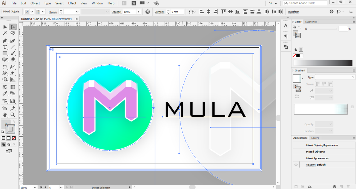This screenshot has width=356, height=189.
Task: Choose the Magic Wand tool
Action: click(5, 33)
